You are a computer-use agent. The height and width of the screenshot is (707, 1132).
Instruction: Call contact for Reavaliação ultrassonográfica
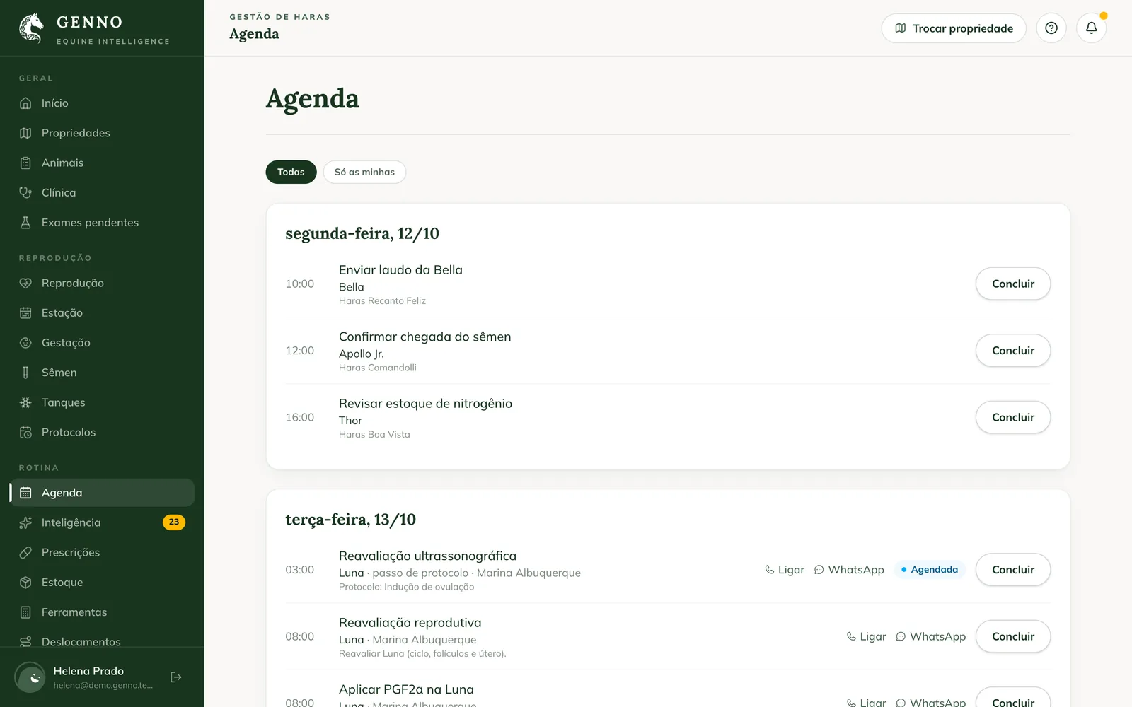(x=785, y=570)
